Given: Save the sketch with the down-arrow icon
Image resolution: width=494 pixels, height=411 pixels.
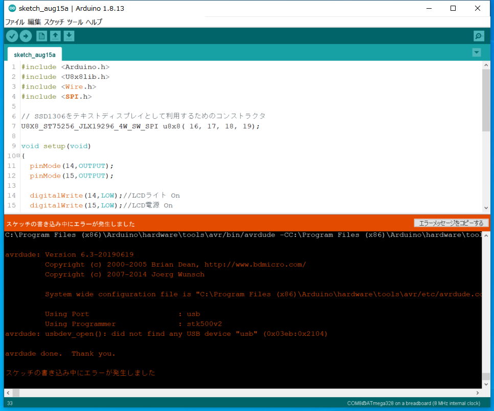Looking at the screenshot, I should tap(69, 36).
